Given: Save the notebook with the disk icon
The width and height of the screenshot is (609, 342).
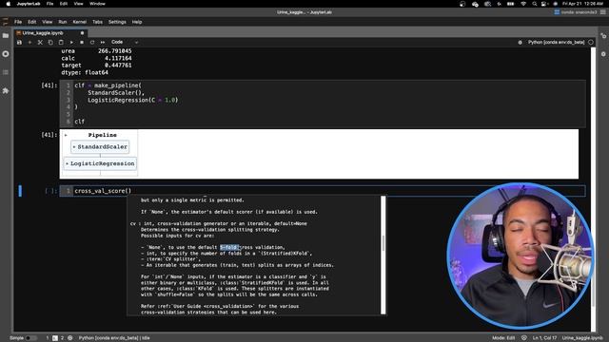Looking at the screenshot, I should 19,42.
